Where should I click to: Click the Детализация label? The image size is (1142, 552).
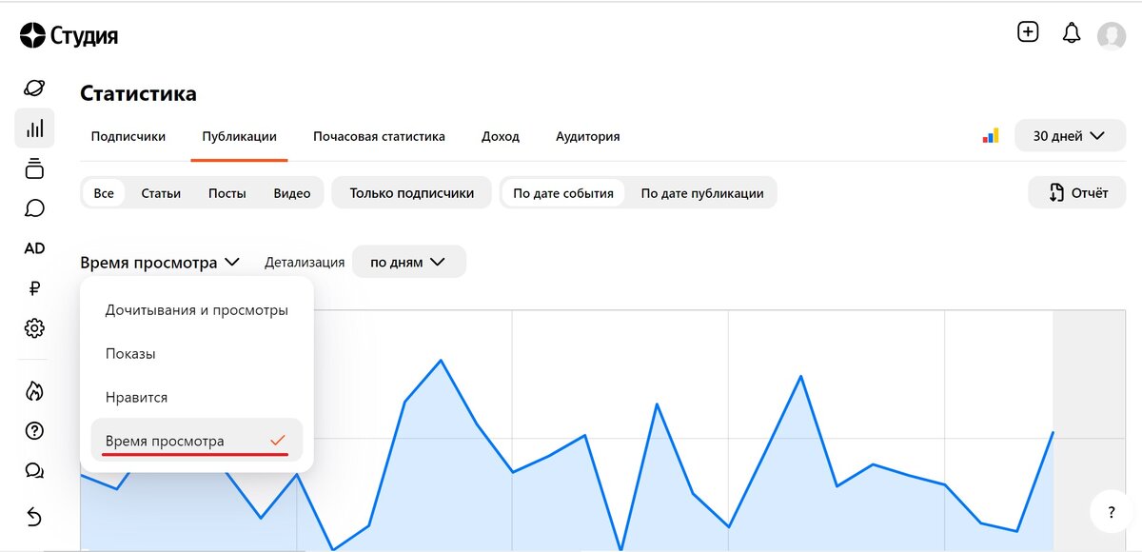pos(305,262)
